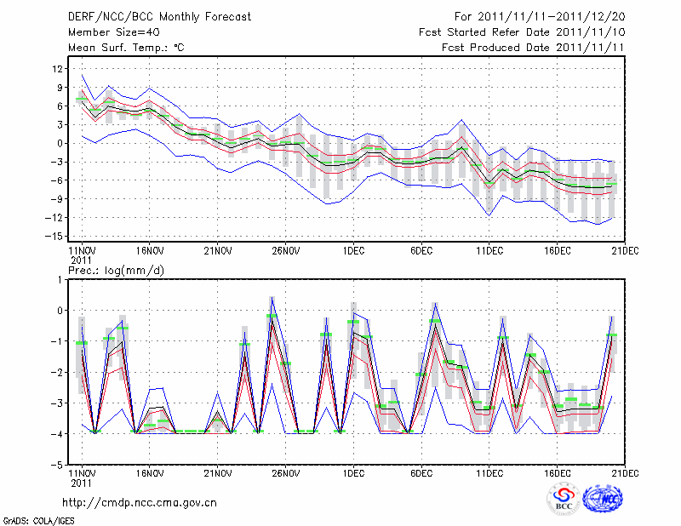Click the BCC logo
Screen dimensions: 681x526
[563, 499]
